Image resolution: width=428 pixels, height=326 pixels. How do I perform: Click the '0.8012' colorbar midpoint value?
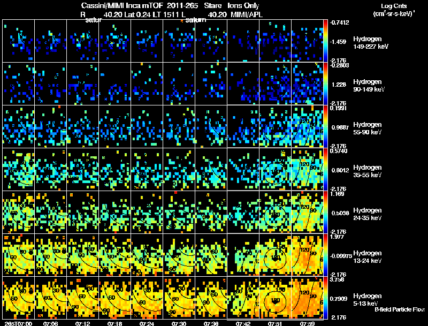[340, 170]
